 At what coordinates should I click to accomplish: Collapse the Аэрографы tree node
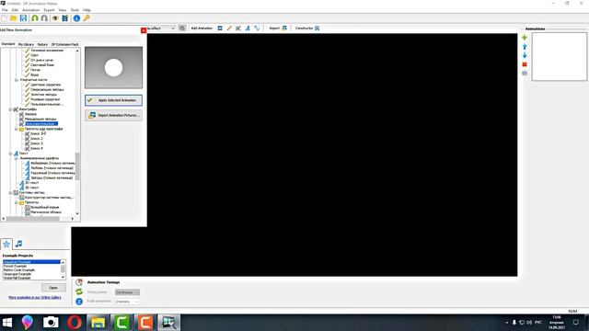(x=10, y=109)
